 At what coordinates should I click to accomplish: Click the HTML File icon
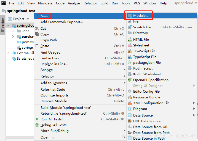[130, 40]
